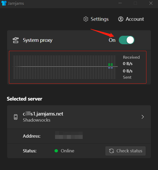Viewport: 158px width, 170px height.
Task: Click the green Online status dot
Action: pos(56,151)
